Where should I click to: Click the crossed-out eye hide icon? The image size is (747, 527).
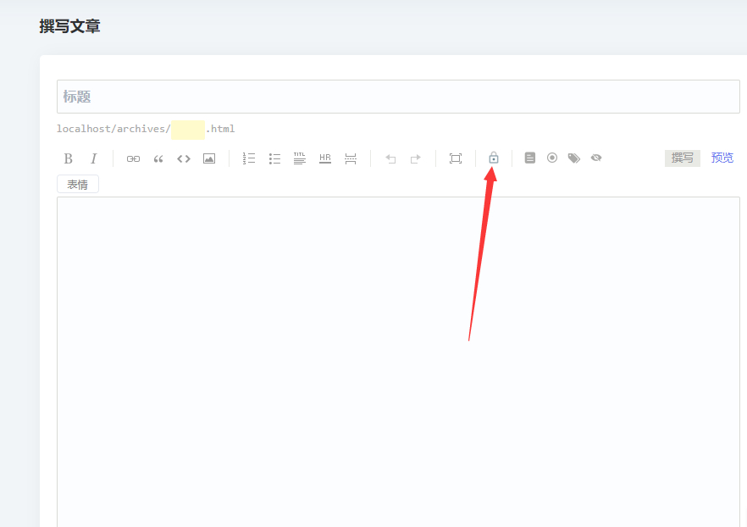(x=596, y=158)
